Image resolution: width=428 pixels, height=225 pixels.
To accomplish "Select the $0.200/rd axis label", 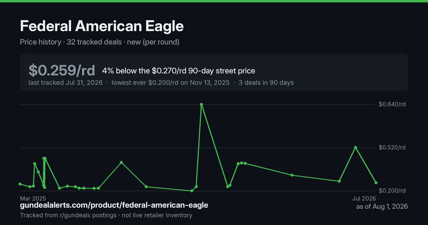I will click(392, 190).
